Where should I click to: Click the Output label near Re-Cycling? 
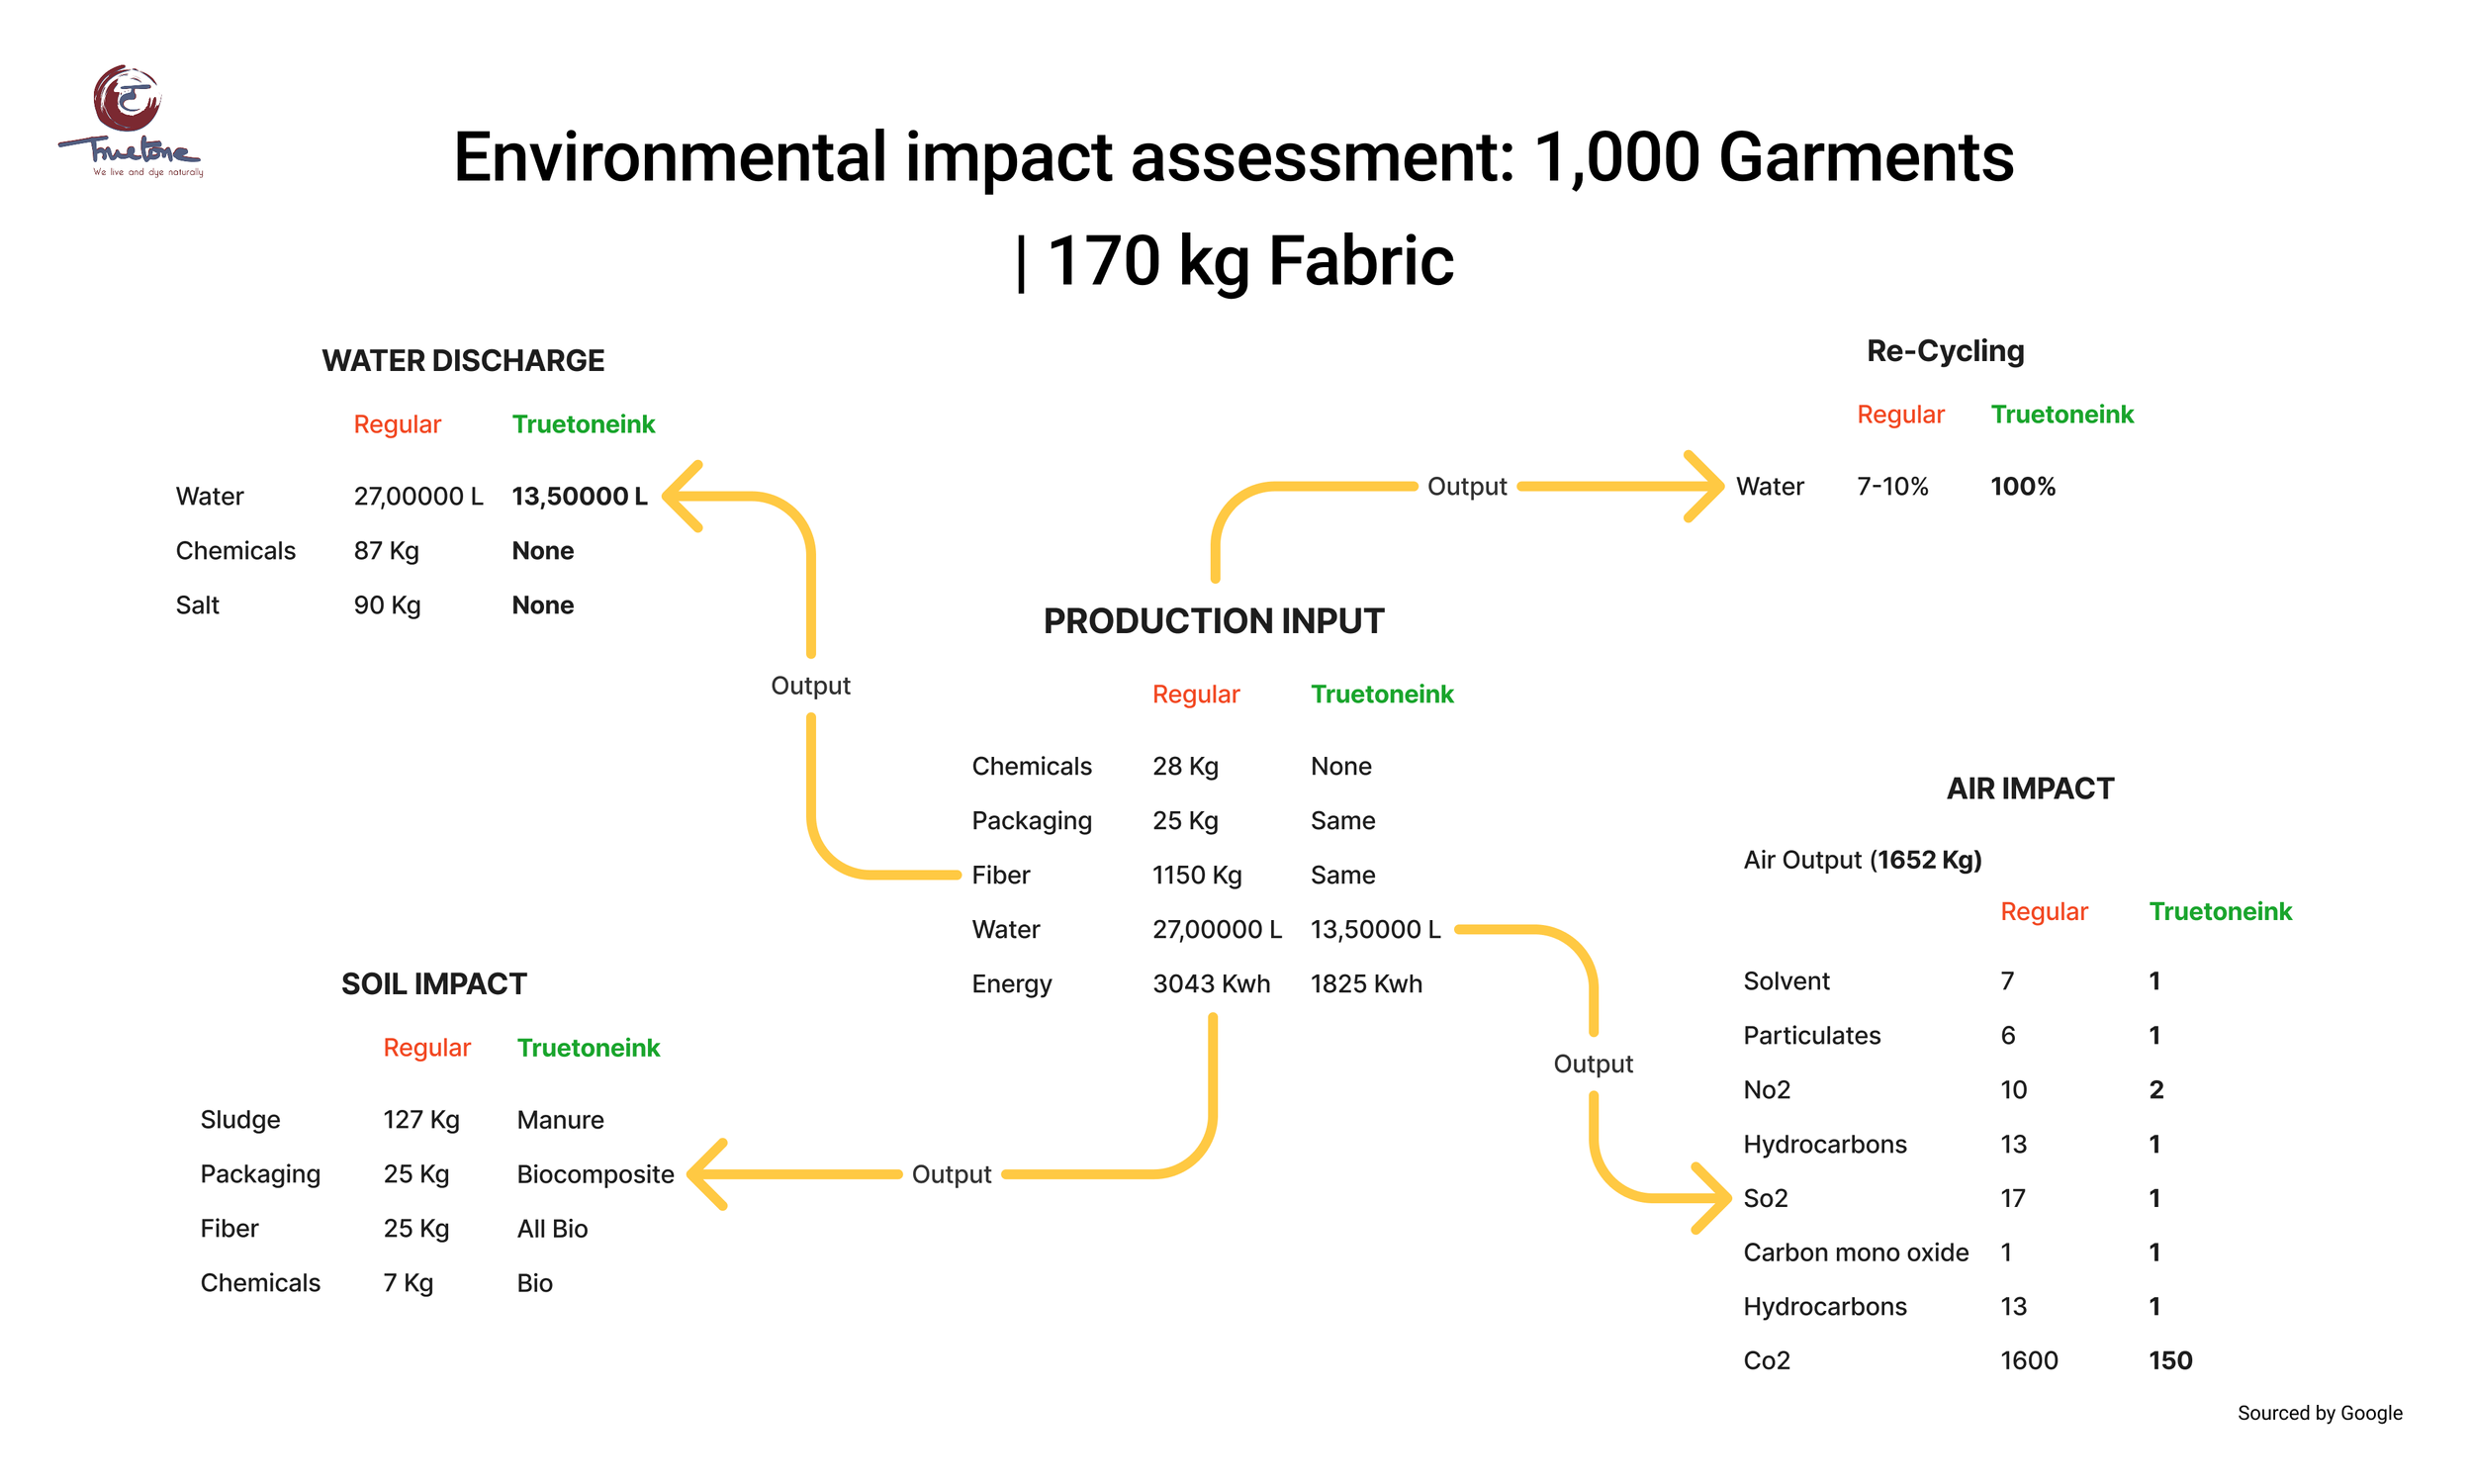(x=1466, y=486)
